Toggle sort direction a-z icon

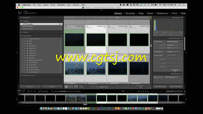[93, 87]
